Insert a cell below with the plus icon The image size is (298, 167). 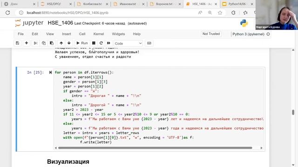pyautogui.click(x=27, y=43)
